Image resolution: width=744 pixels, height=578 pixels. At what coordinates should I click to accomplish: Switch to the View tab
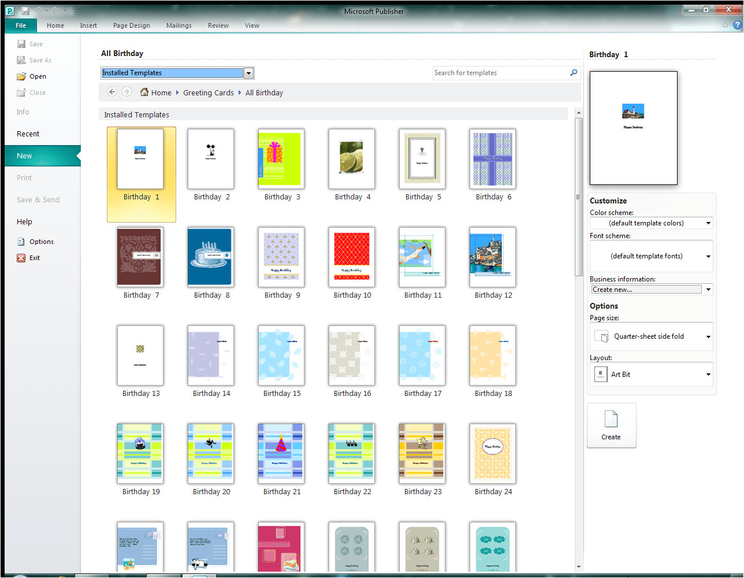click(252, 25)
